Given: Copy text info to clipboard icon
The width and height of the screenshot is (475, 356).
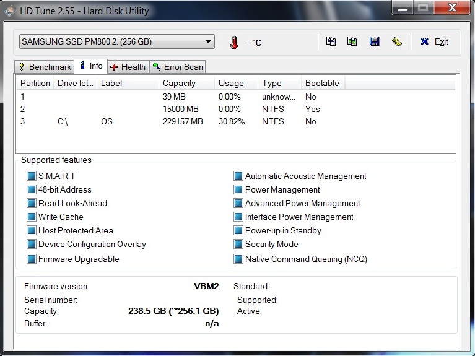Looking at the screenshot, I should pos(331,41).
